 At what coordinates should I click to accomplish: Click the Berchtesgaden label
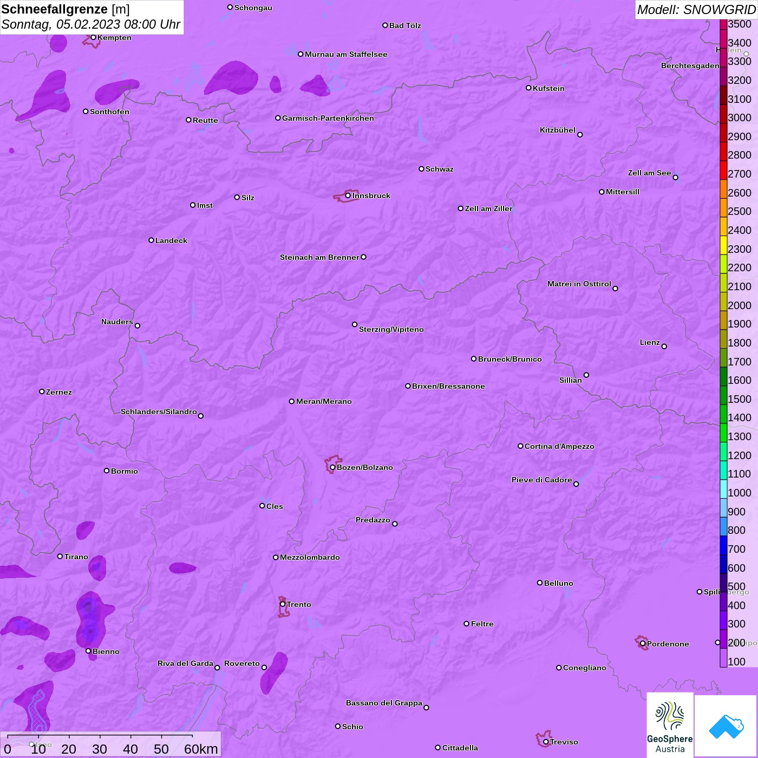[690, 66]
